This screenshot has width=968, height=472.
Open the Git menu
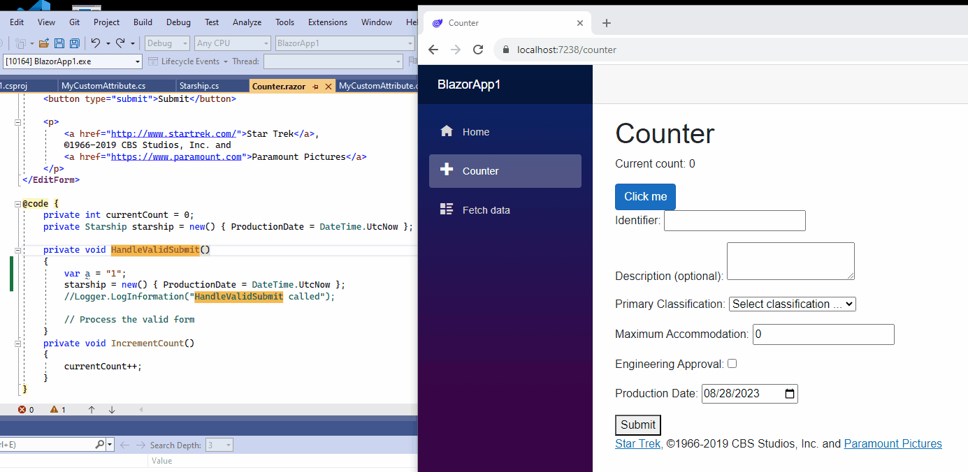coord(74,22)
